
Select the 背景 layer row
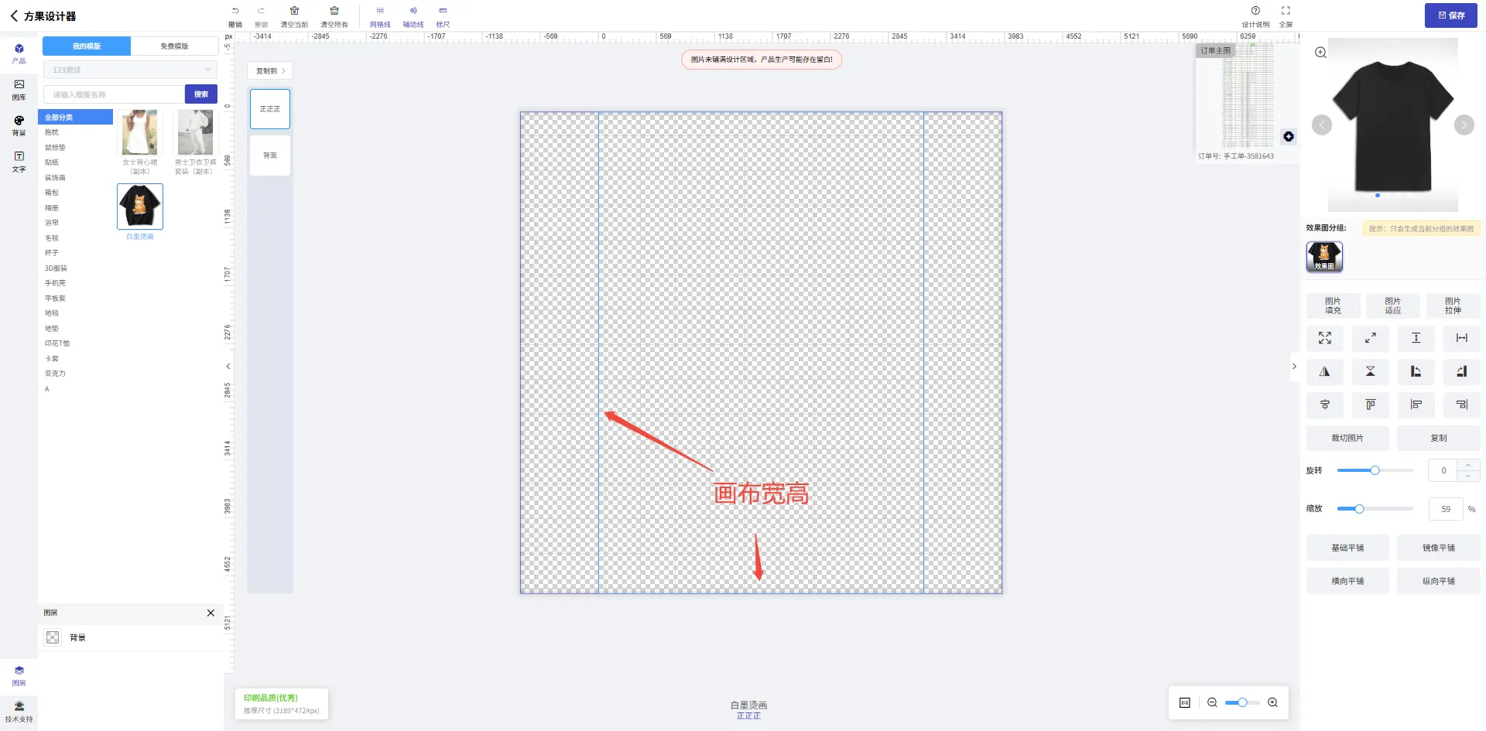(130, 637)
